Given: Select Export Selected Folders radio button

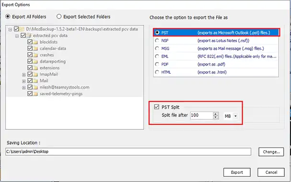Looking at the screenshot, I should 59,17.
